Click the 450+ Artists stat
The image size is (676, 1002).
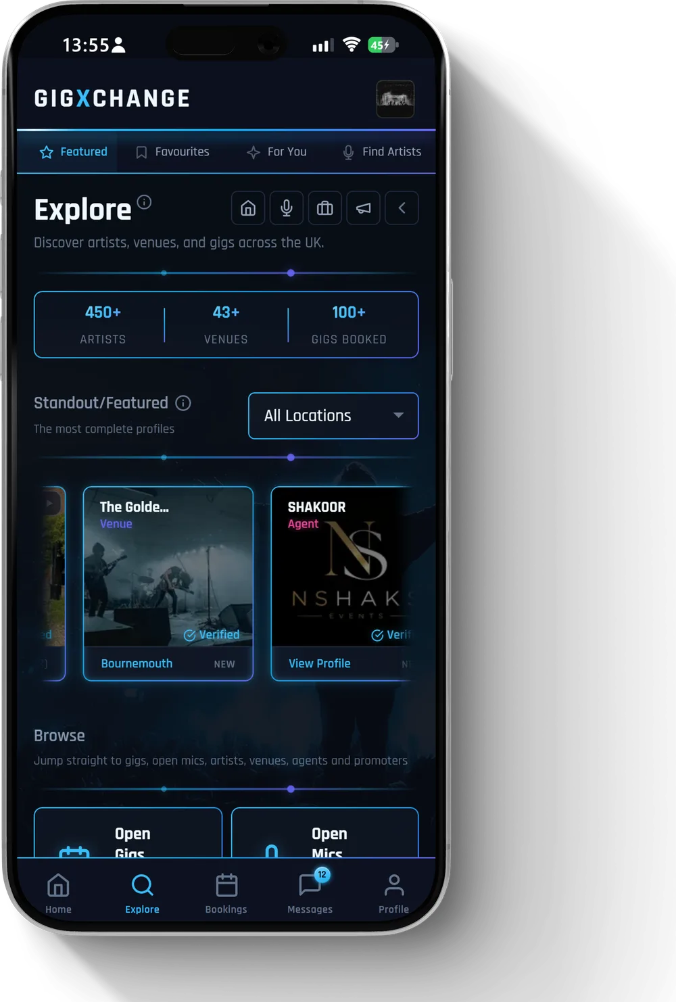103,325
